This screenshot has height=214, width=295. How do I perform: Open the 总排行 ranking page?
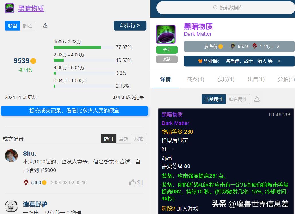click(x=130, y=25)
